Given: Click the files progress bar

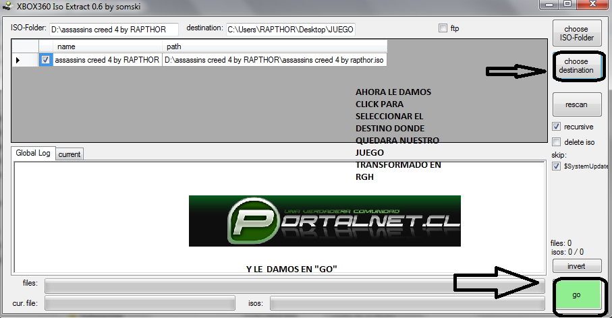Looking at the screenshot, I should (295, 286).
